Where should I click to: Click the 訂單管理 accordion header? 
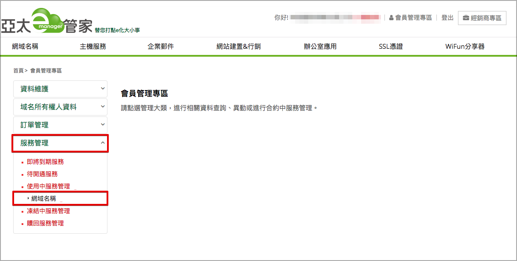click(x=60, y=125)
